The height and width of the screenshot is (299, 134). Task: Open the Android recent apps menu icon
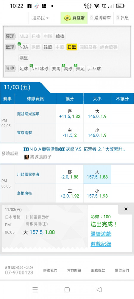pyautogui.click(x=35, y=290)
